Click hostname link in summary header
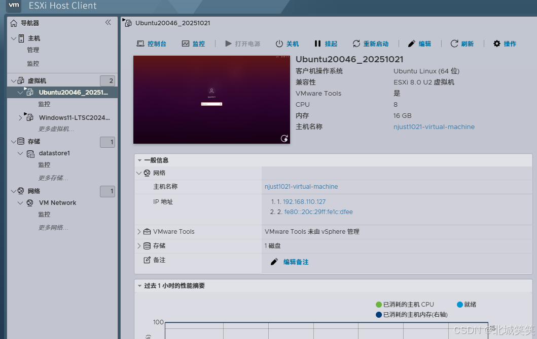 pyautogui.click(x=434, y=127)
